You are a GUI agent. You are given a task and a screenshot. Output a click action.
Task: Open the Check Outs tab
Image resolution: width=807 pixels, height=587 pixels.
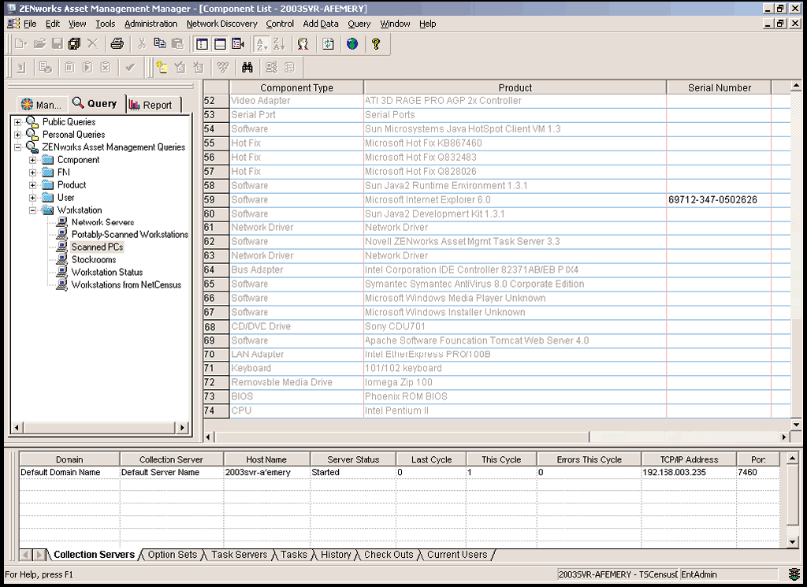point(389,555)
